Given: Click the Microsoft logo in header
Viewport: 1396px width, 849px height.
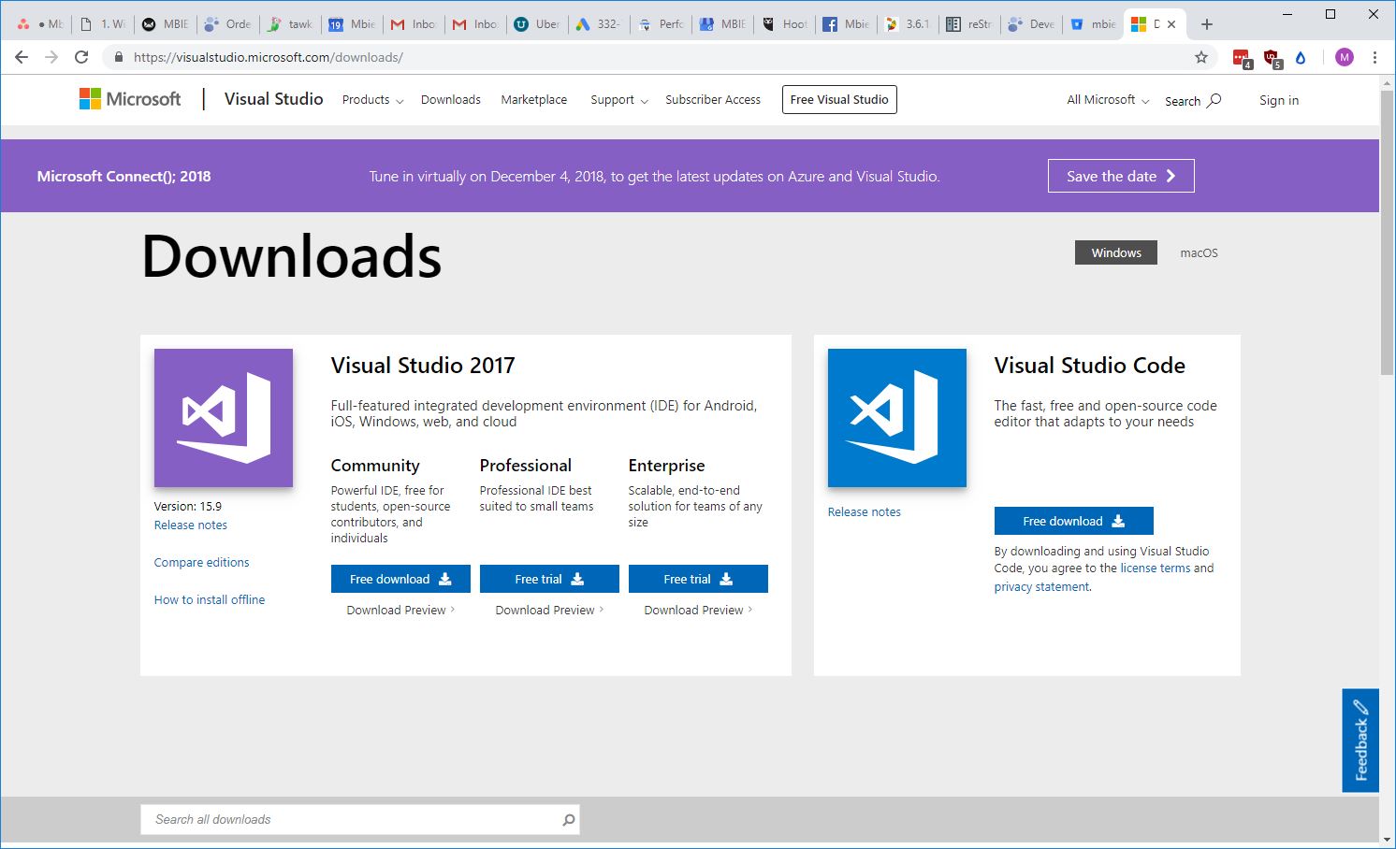Looking at the screenshot, I should 130,99.
